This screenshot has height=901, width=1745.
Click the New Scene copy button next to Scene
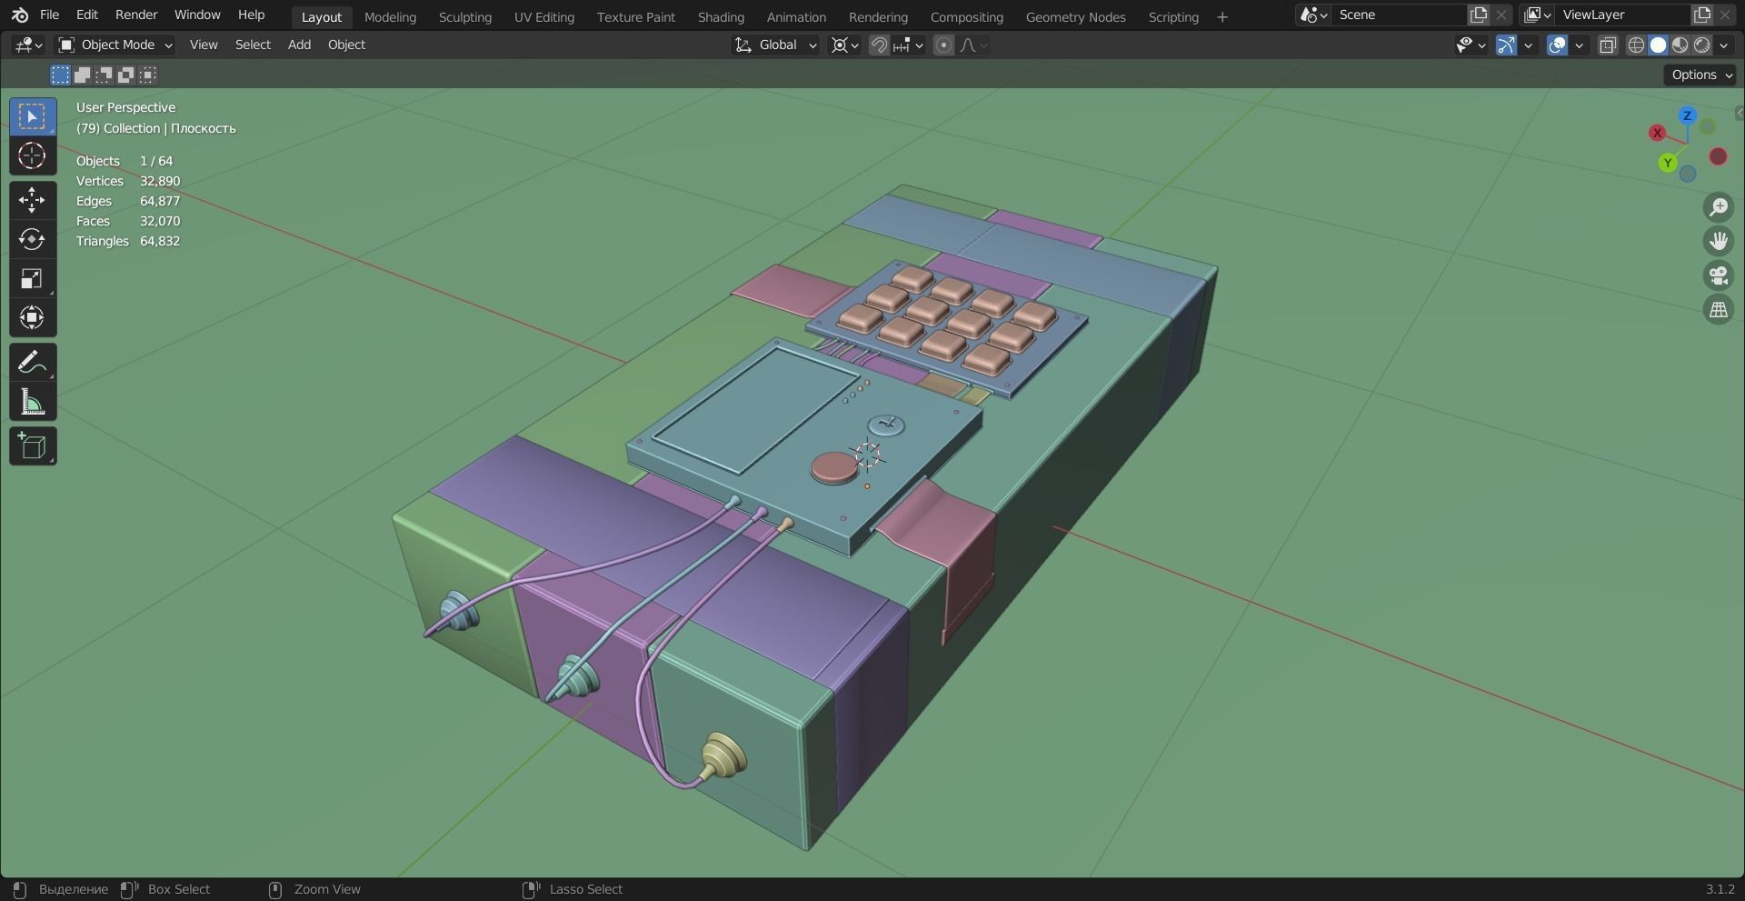tap(1477, 15)
